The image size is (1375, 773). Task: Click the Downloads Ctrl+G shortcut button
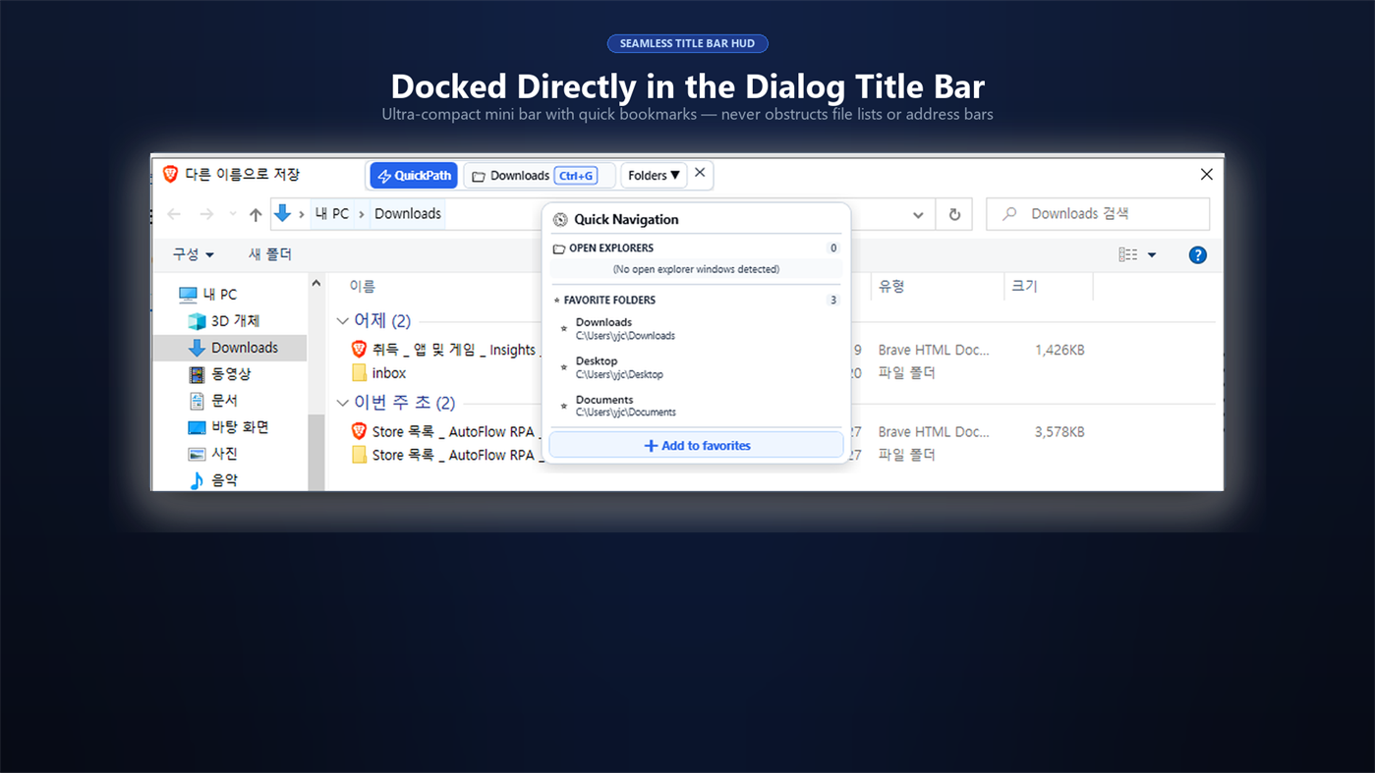(x=539, y=176)
